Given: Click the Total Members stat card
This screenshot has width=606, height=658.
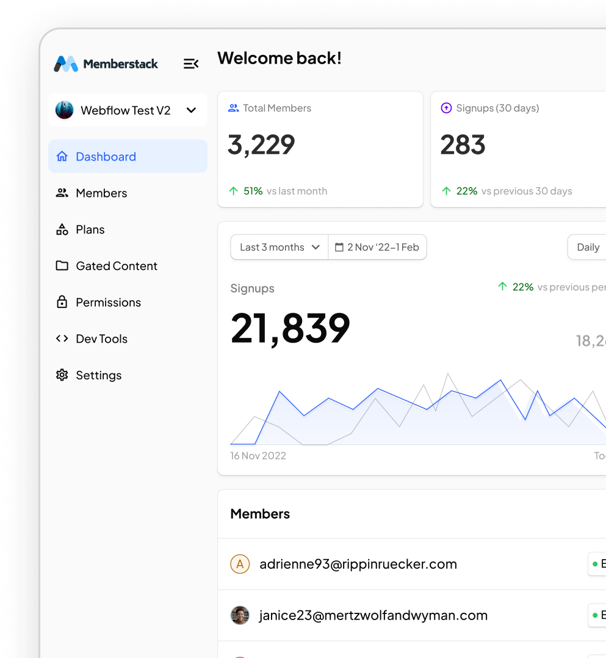Looking at the screenshot, I should (x=320, y=150).
